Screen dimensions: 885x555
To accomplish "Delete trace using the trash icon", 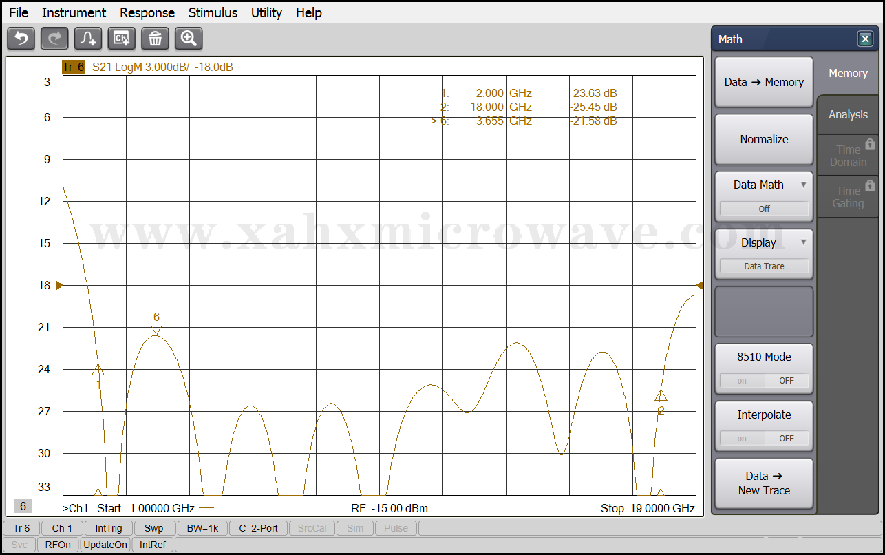I will [x=156, y=39].
